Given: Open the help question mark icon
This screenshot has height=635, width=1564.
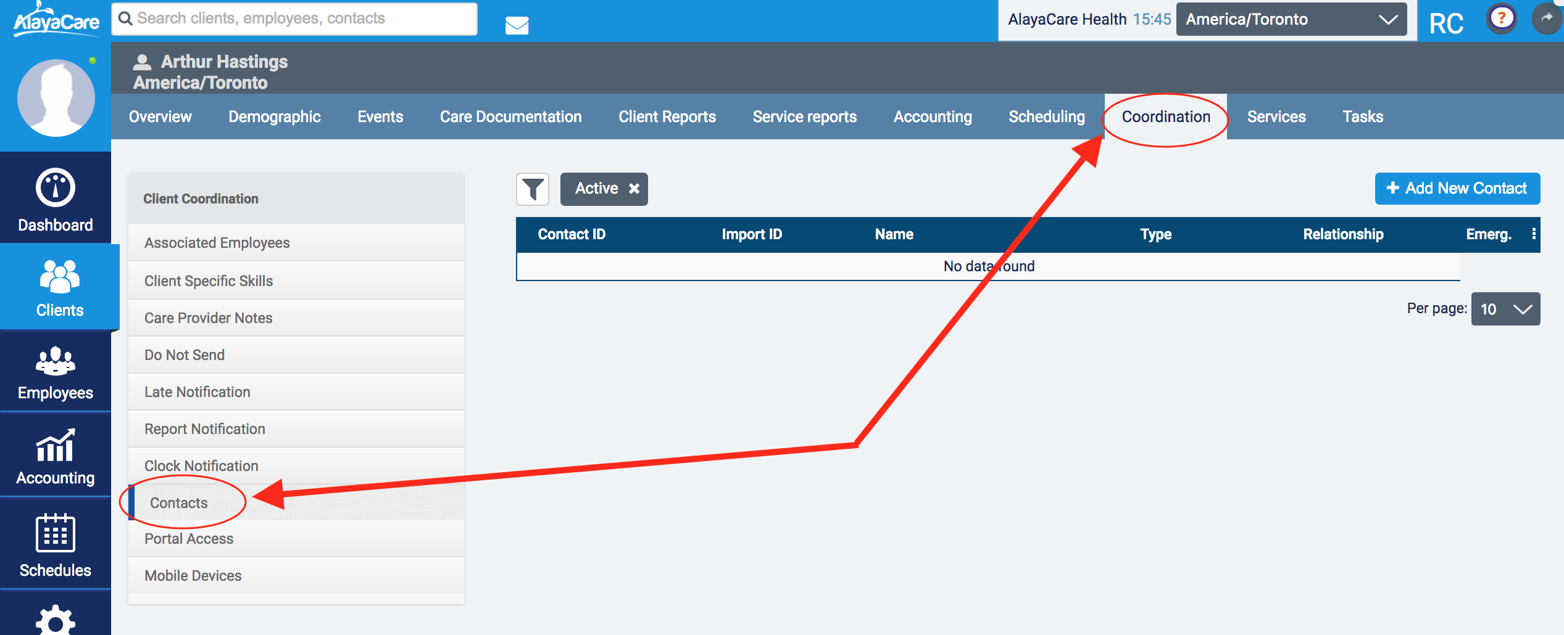Looking at the screenshot, I should [1502, 18].
